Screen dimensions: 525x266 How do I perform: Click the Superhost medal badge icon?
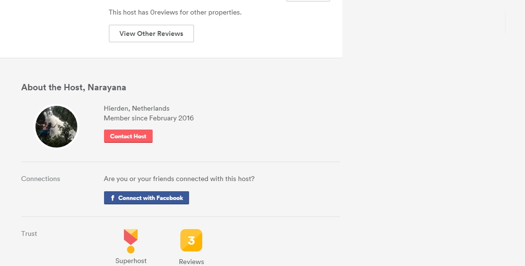pyautogui.click(x=130, y=241)
